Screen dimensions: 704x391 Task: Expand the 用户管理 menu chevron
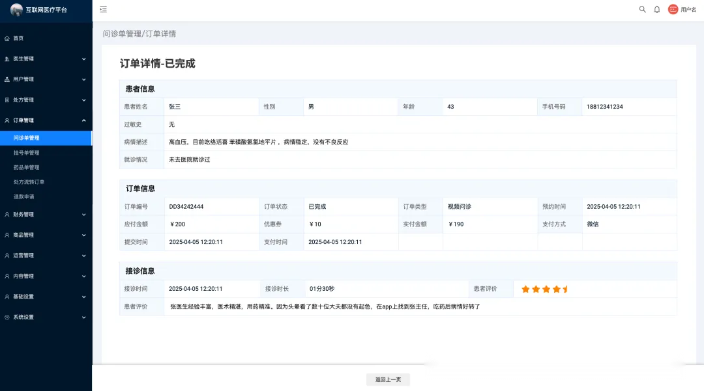pos(83,79)
